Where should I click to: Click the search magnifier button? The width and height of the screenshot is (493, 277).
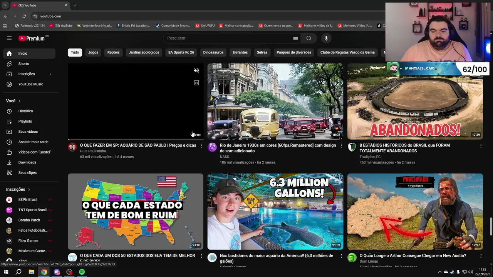click(309, 38)
